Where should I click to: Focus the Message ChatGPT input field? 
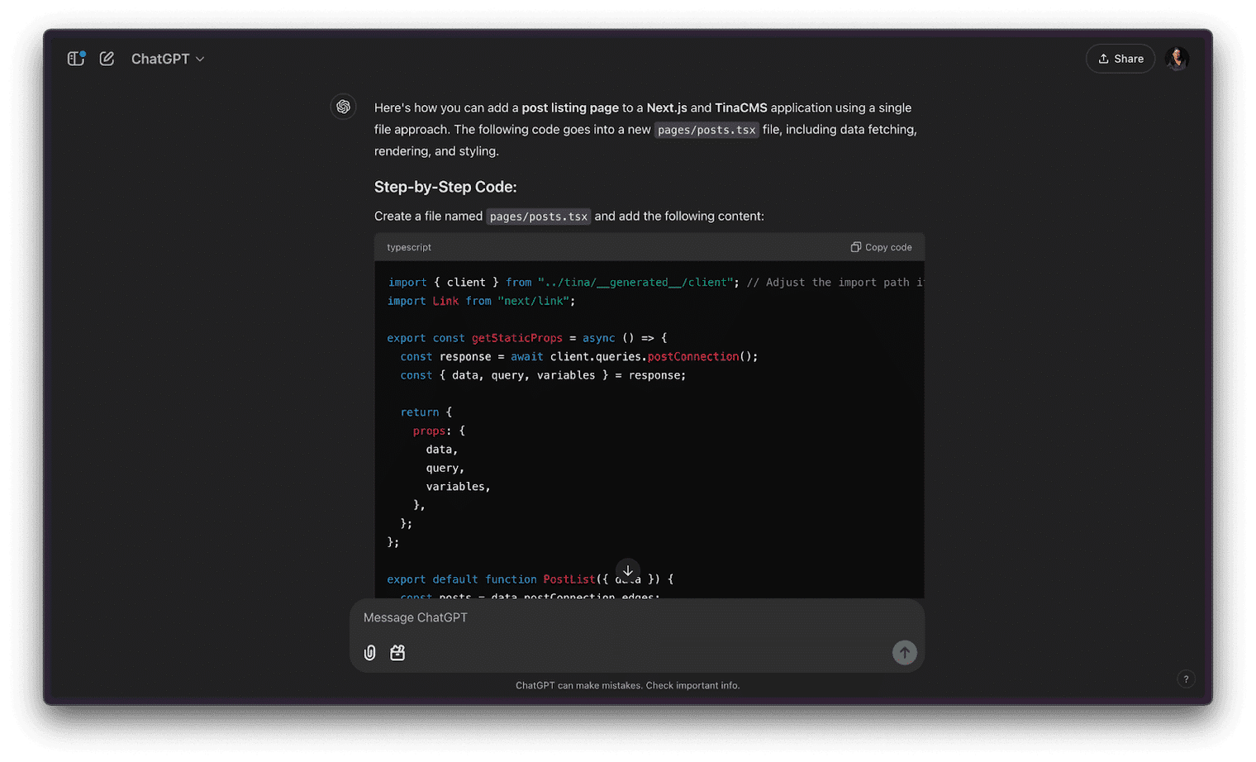[x=636, y=617]
